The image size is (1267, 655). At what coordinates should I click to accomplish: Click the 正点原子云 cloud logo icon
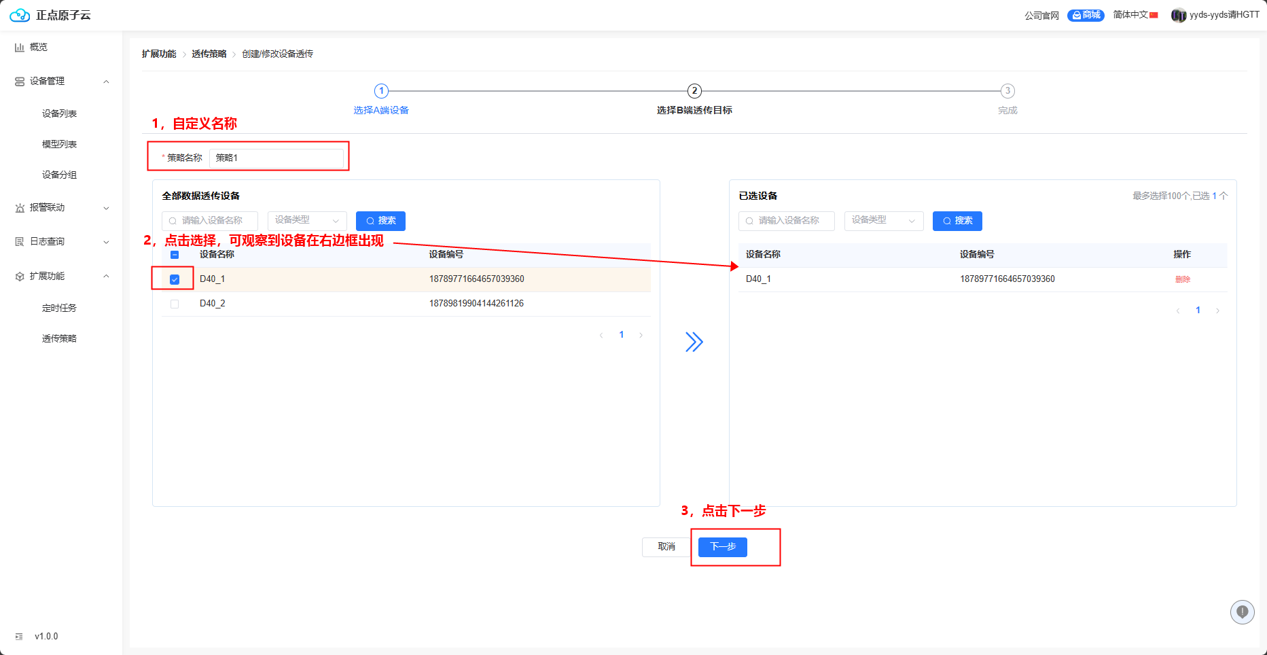click(x=20, y=15)
